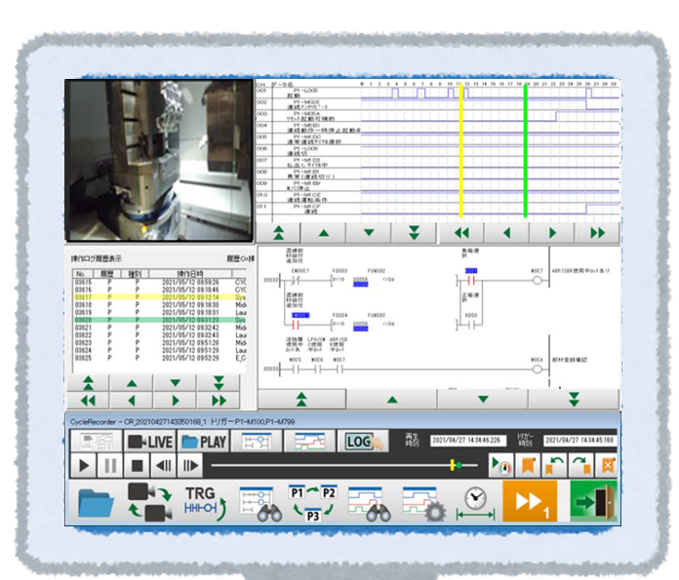
Task: Cycle programs with the P1 P2 P3 icon
Action: 313,503
